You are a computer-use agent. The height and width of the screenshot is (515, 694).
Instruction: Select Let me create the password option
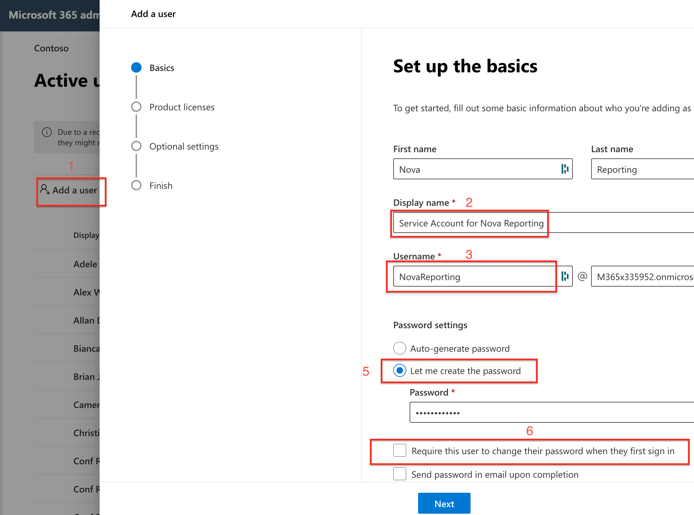click(400, 370)
